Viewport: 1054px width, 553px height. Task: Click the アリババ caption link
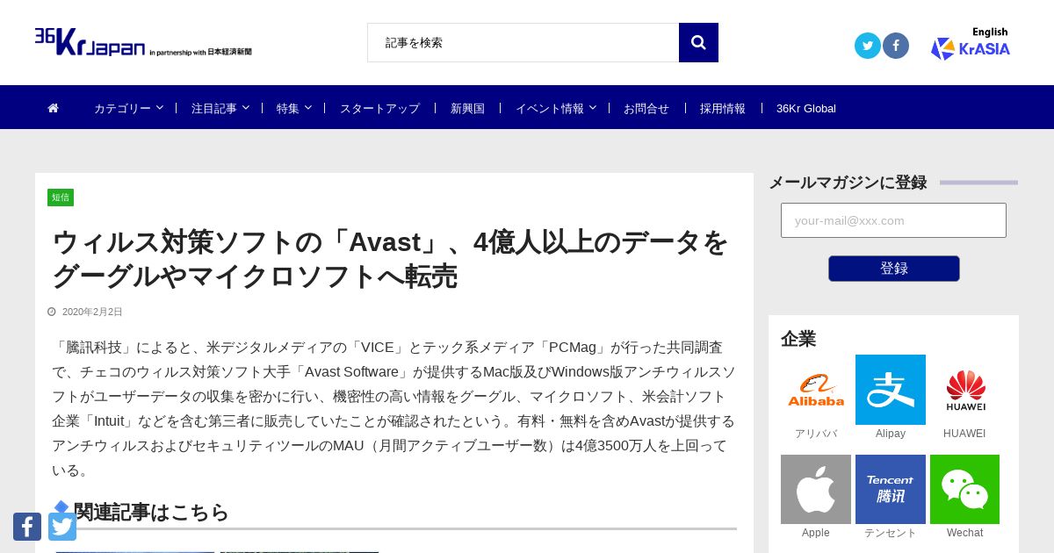pos(816,434)
